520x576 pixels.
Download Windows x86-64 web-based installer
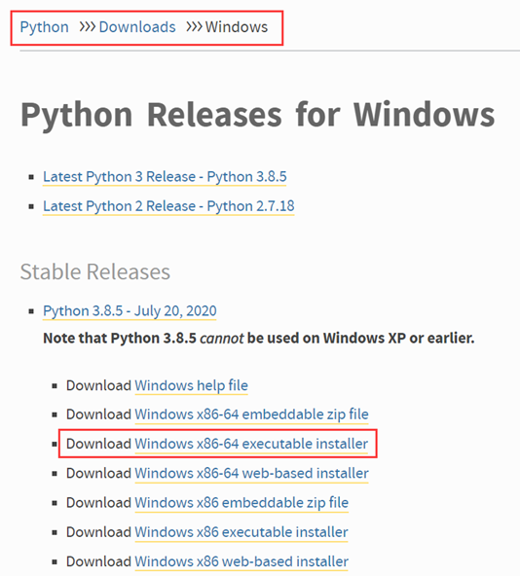click(251, 473)
